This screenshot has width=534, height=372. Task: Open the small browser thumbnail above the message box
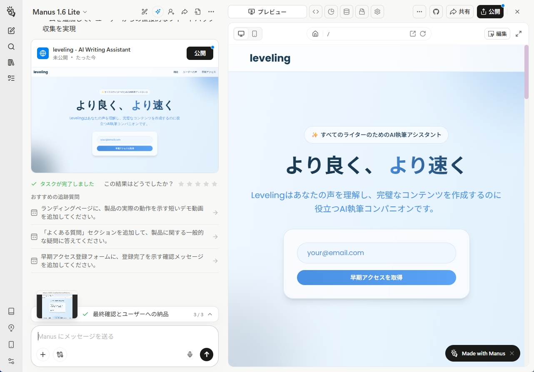point(57,305)
